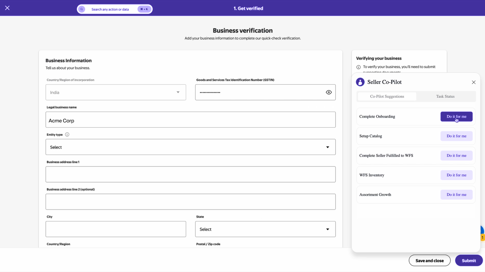Click the Entity type info icon
The image size is (485, 272).
click(x=67, y=135)
